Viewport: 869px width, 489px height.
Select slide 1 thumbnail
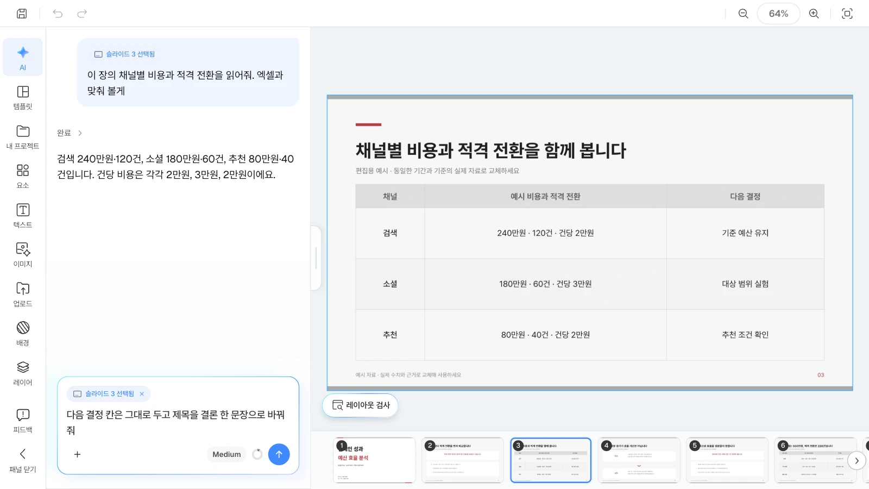[374, 460]
